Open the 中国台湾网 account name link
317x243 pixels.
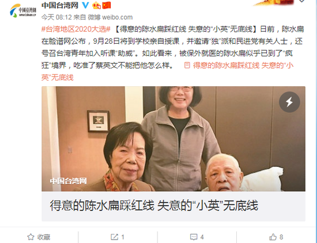tap(60, 5)
